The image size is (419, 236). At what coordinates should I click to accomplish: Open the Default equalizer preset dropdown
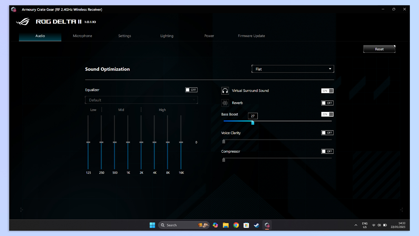pyautogui.click(x=141, y=100)
